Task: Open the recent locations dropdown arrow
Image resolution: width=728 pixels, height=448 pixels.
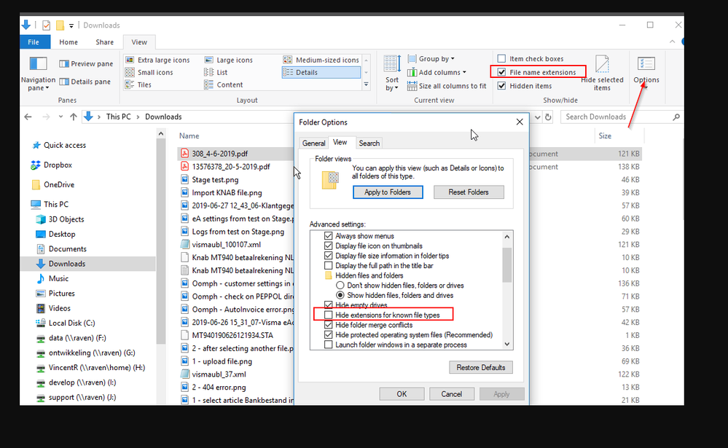Action: coord(60,117)
